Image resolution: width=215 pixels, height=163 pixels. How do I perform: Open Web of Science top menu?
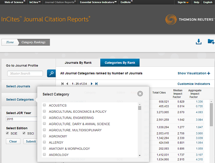coord(15,2)
